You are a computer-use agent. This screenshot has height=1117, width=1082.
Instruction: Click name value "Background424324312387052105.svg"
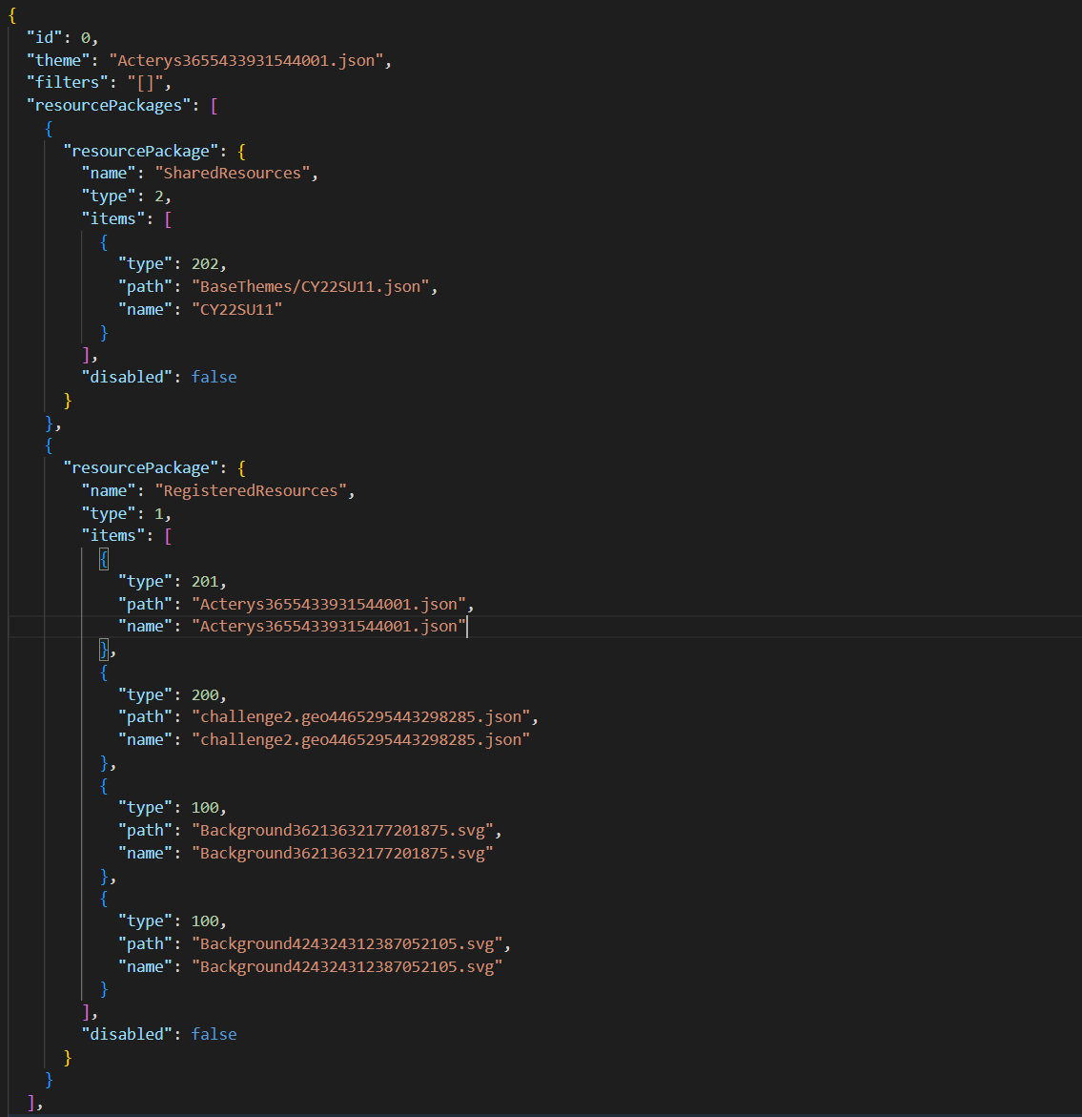(347, 966)
